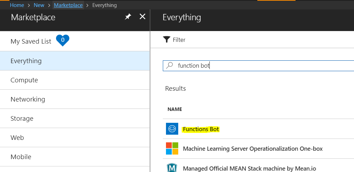Click the Filter button label
The width and height of the screenshot is (354, 172).
pyautogui.click(x=179, y=40)
